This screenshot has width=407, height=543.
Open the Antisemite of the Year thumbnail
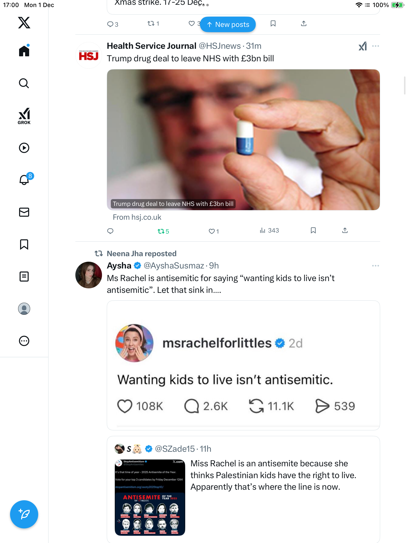(x=150, y=497)
